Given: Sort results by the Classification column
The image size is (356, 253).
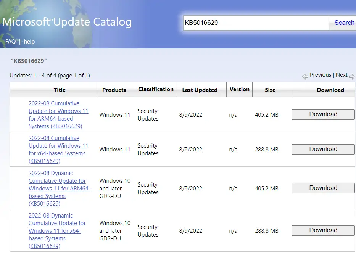Looking at the screenshot, I should coord(156,89).
